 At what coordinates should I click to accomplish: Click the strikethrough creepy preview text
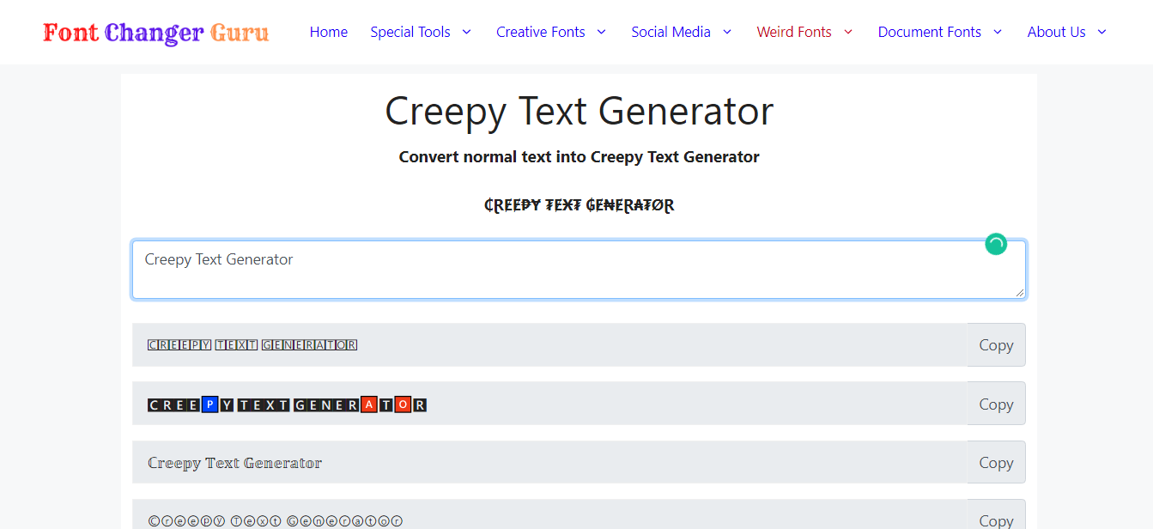579,205
